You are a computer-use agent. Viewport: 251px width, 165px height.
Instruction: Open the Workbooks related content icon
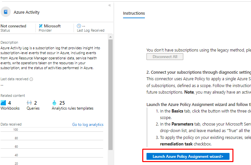4,103
